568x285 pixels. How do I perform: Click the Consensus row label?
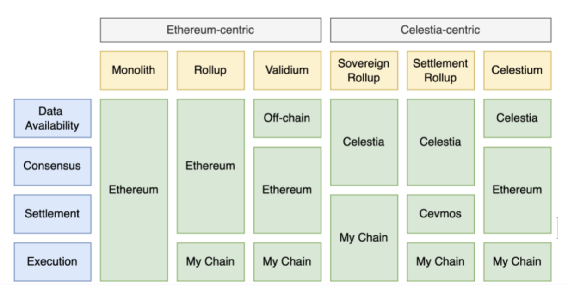[52, 166]
